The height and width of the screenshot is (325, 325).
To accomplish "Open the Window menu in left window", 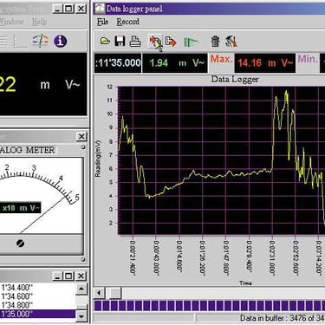I will click(x=11, y=22).
